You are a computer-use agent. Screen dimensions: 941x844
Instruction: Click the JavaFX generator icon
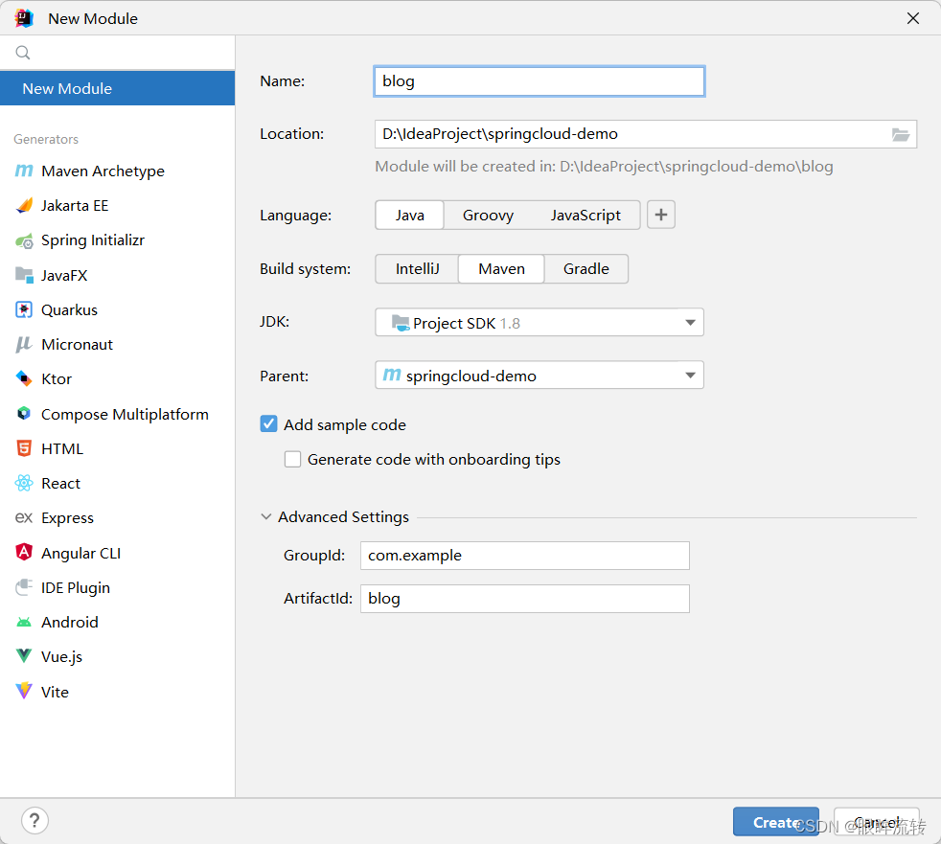(x=24, y=275)
